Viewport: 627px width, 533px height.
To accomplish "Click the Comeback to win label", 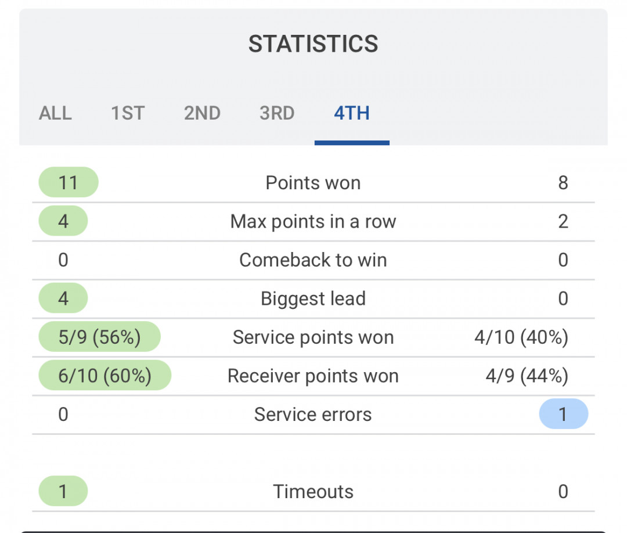I will [x=313, y=260].
